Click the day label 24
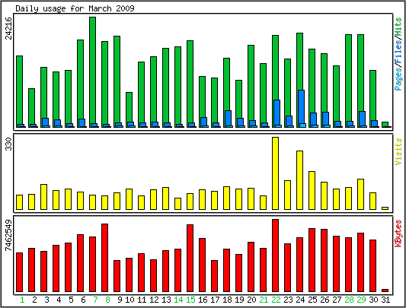The width and height of the screenshot is (406, 308). point(300,300)
